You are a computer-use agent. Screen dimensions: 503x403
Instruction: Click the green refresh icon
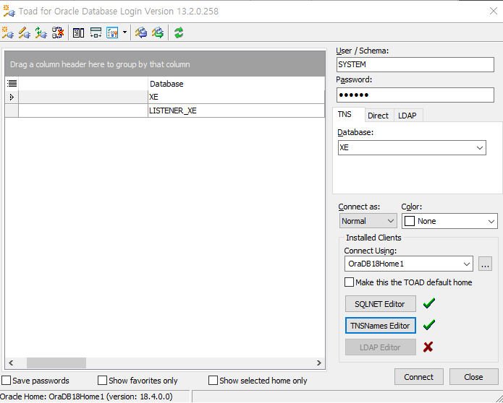(179, 32)
